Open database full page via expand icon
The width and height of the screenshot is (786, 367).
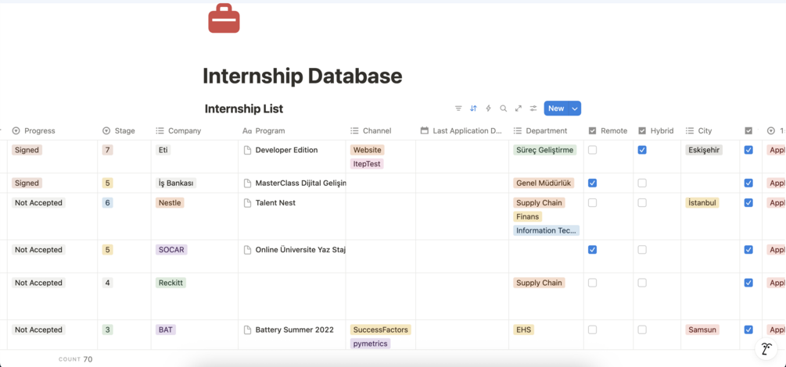coord(518,109)
